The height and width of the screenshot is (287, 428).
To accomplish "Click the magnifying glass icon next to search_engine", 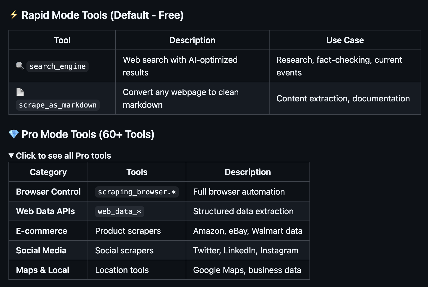I will click(x=20, y=66).
